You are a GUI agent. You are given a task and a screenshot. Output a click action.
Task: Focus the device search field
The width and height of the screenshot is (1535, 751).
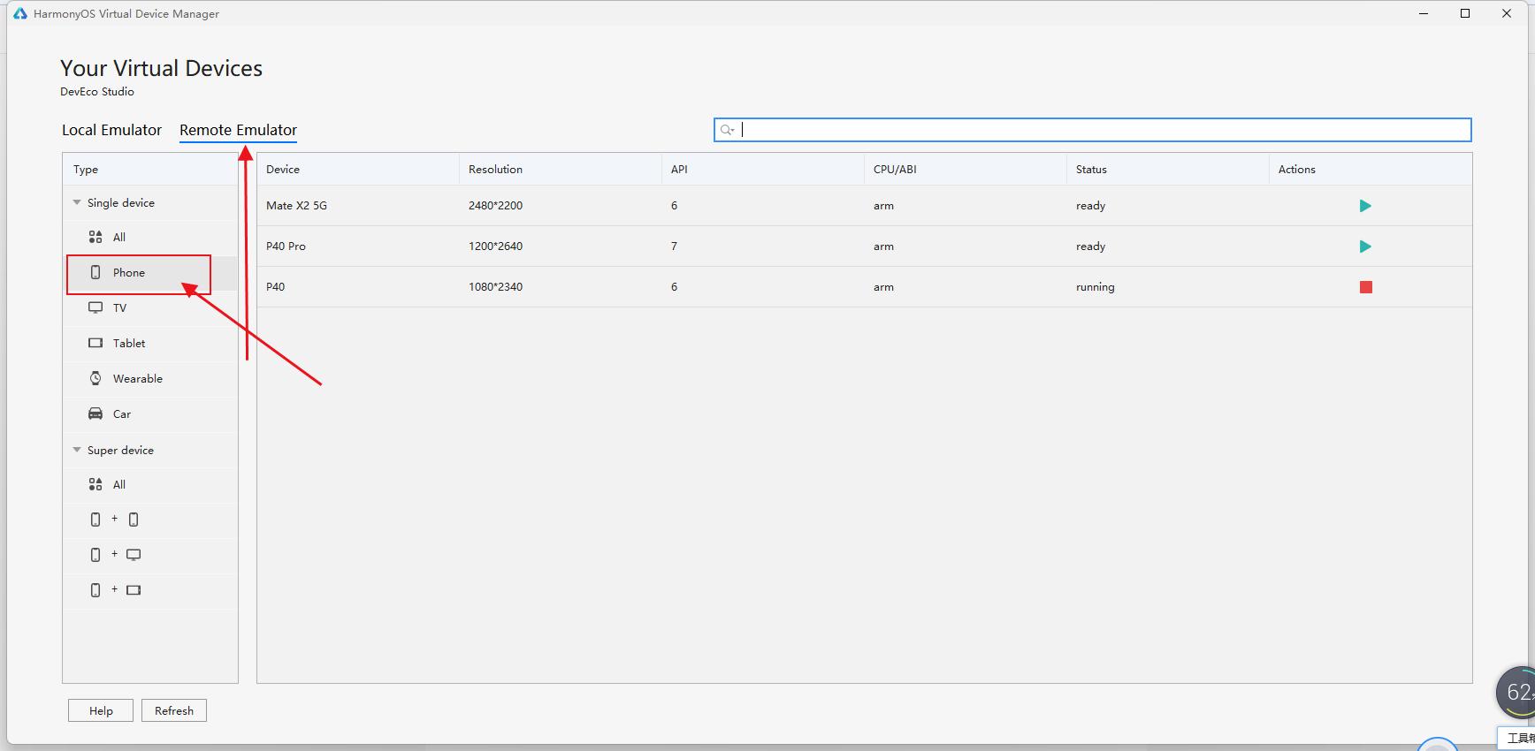[1096, 130]
